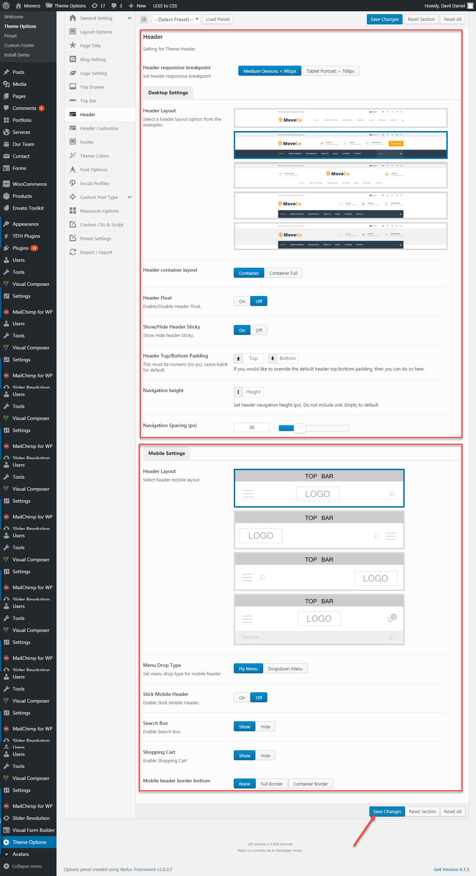Click the Blog Setting icon
Screen dimensions: 476x876
pyautogui.click(x=73, y=59)
